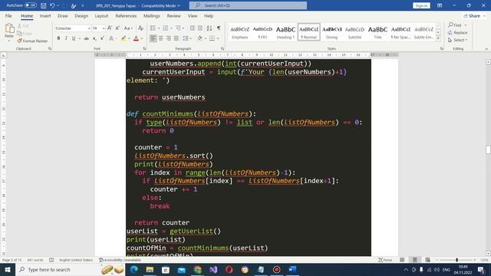Toggle the AutoSave switch
491x276 pixels.
point(31,5)
